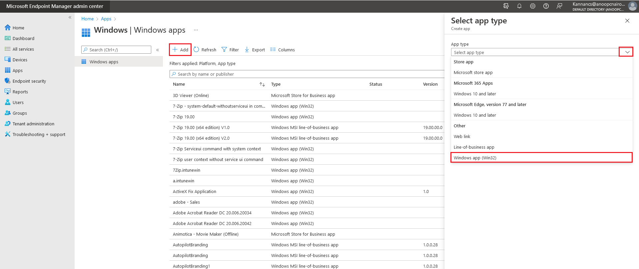
Task: Open 7Zip.intunewin app
Action: (x=187, y=170)
